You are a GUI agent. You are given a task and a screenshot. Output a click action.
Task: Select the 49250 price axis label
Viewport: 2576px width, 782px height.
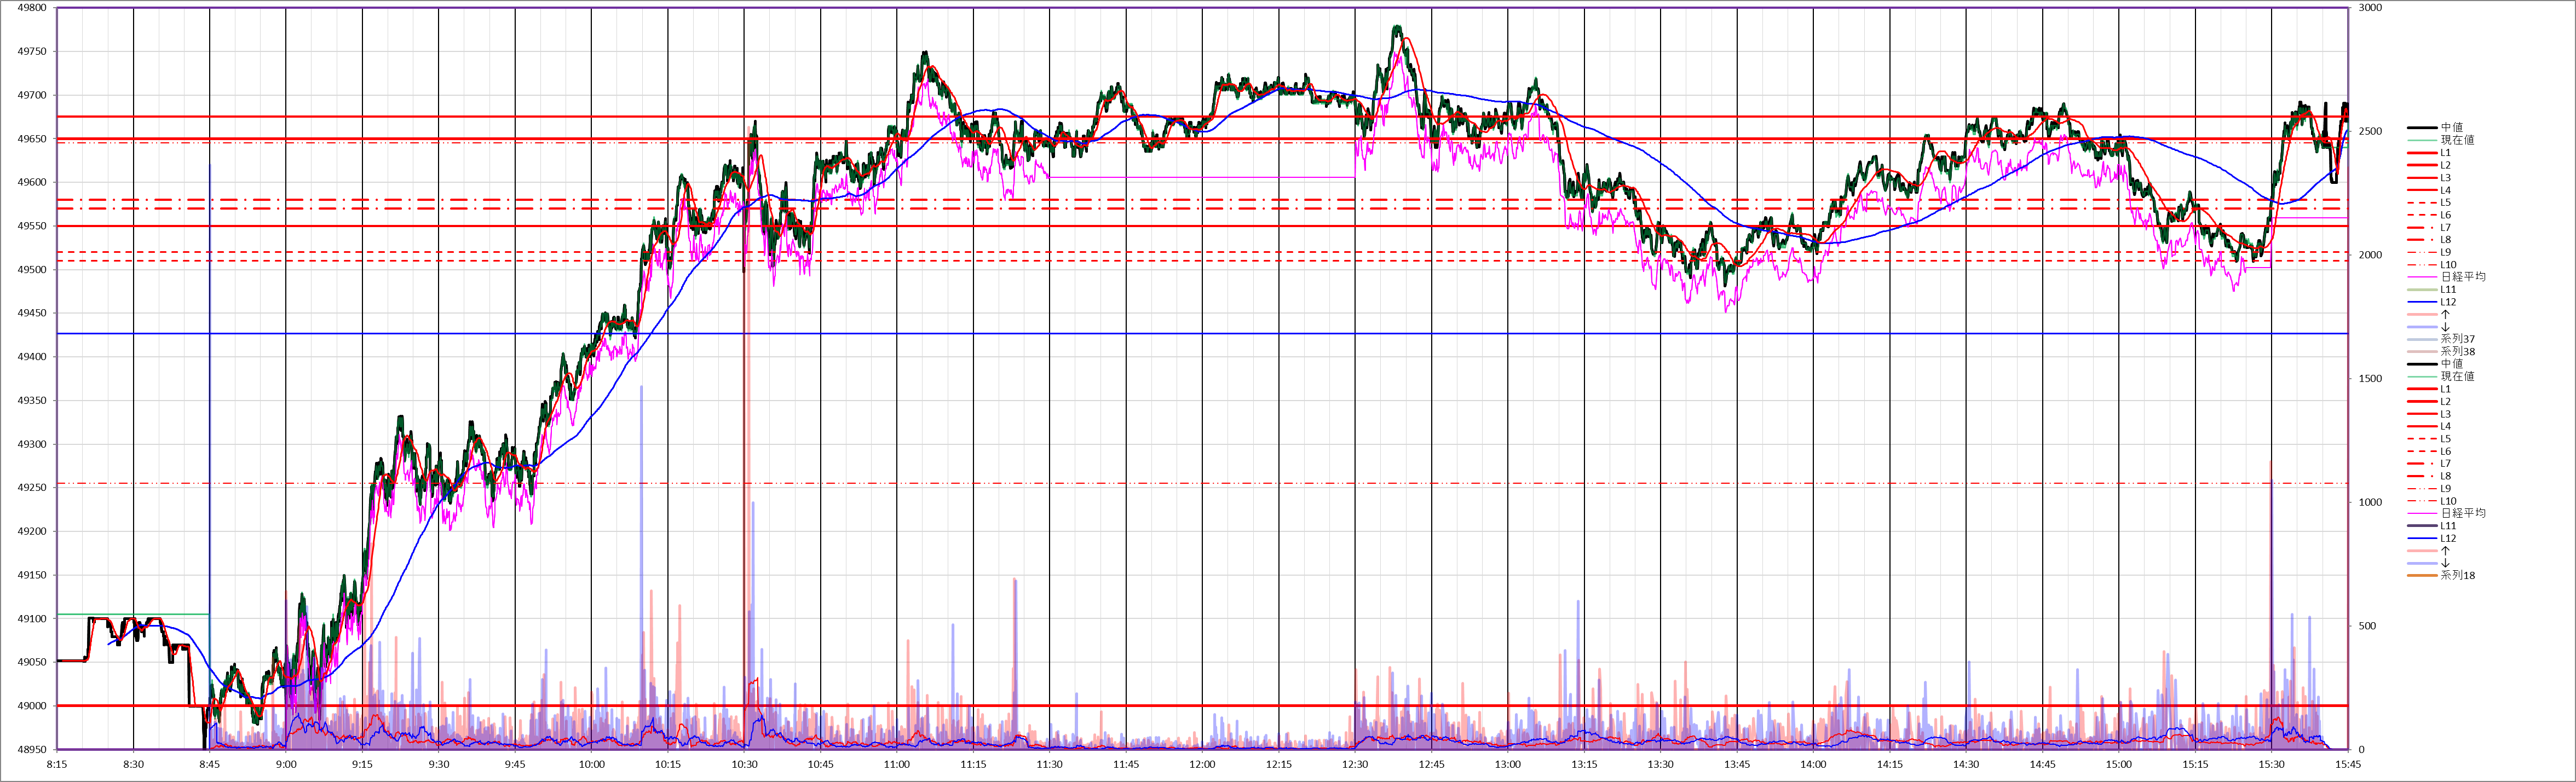[x=32, y=488]
